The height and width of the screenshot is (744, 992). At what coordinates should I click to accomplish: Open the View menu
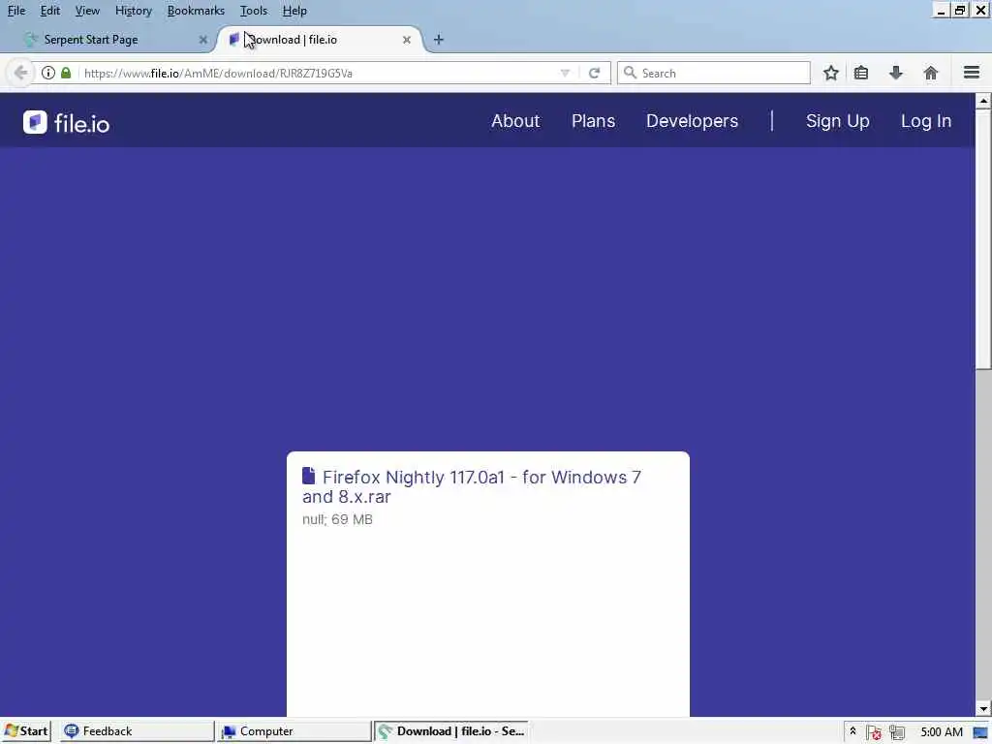coord(87,11)
